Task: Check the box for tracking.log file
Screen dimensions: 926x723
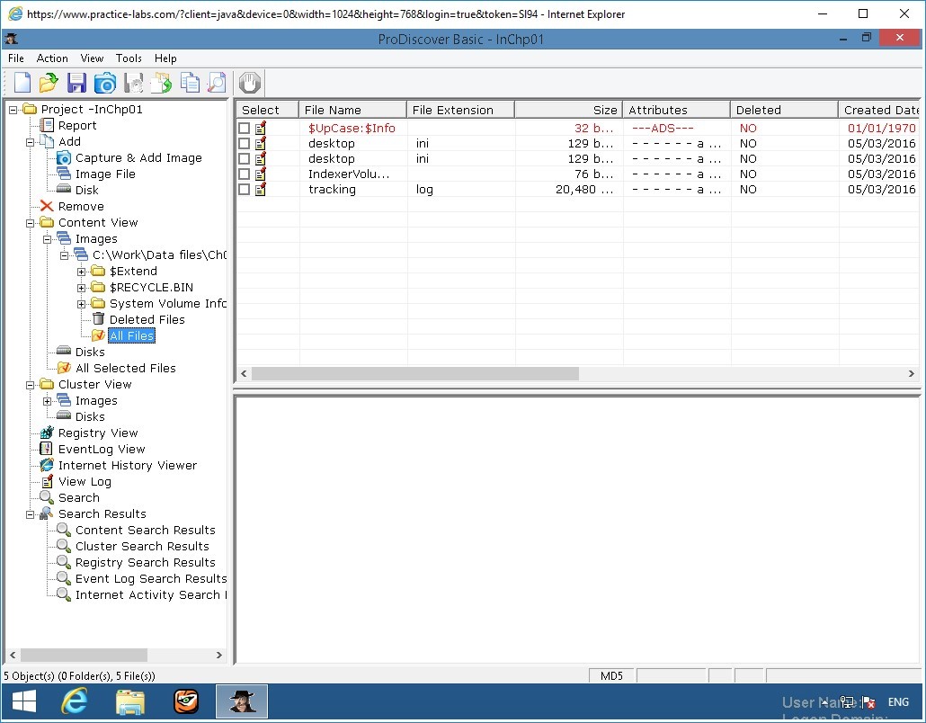Action: pos(244,190)
